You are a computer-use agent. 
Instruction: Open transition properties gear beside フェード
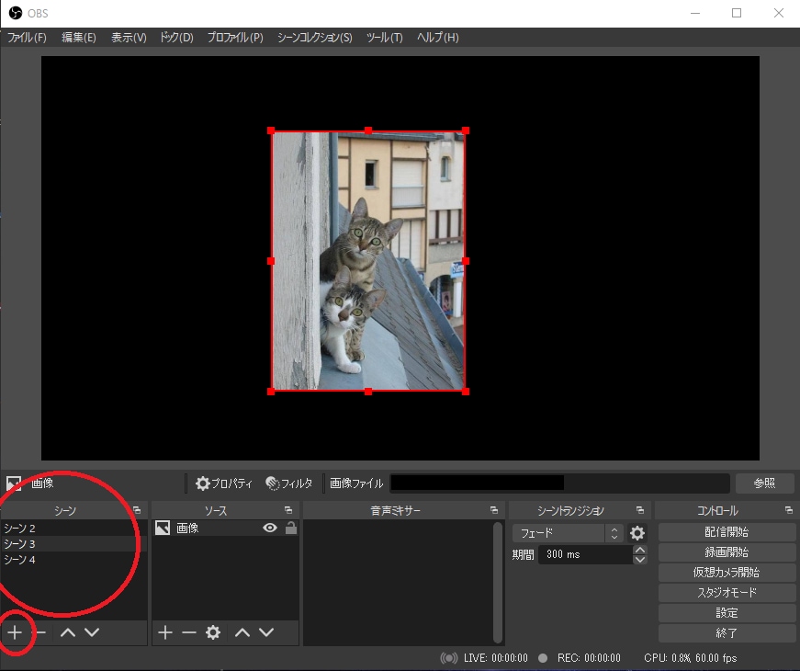637,533
